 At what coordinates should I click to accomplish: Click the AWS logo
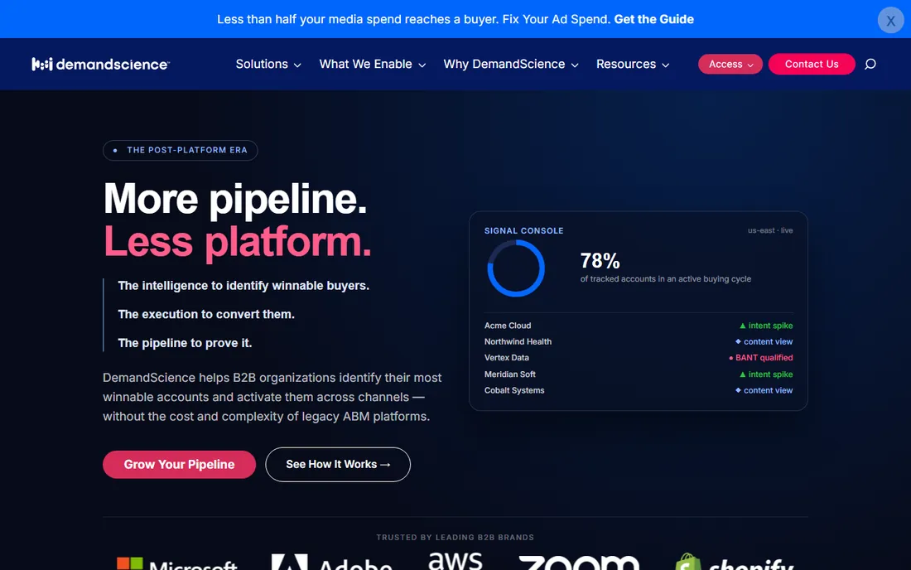(x=455, y=561)
